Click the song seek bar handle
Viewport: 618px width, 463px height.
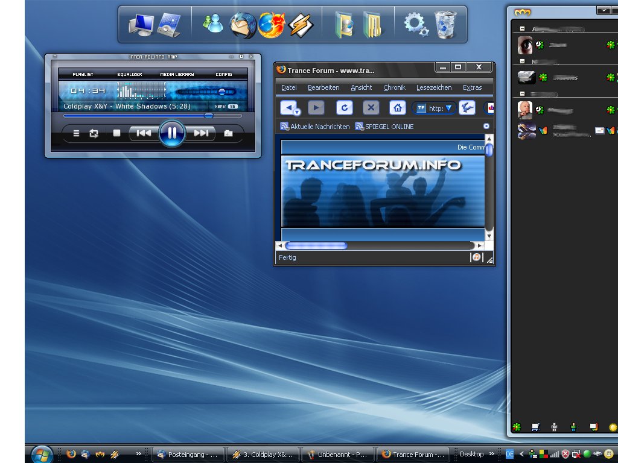pos(209,115)
